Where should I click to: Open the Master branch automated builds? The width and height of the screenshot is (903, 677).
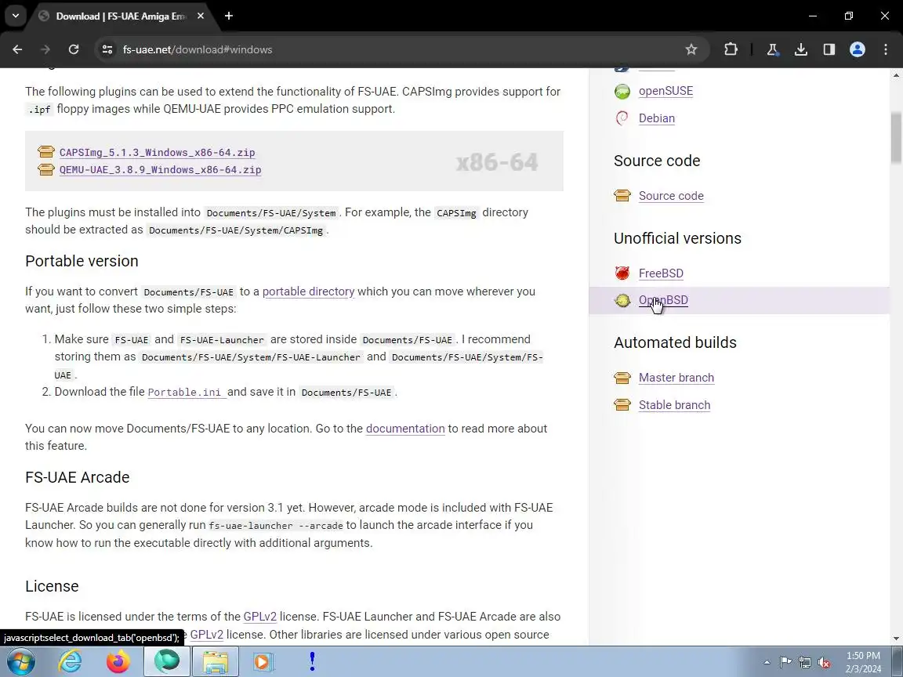tap(676, 378)
